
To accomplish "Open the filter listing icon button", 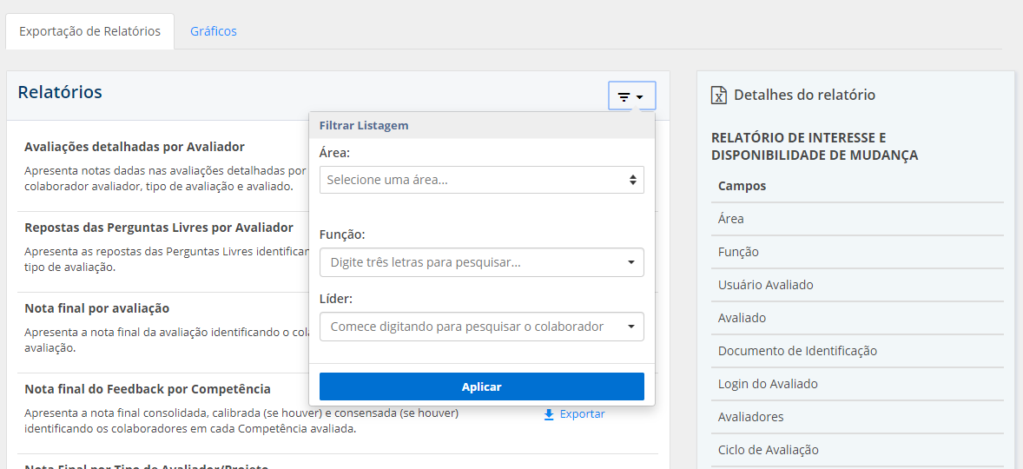I will coord(631,96).
